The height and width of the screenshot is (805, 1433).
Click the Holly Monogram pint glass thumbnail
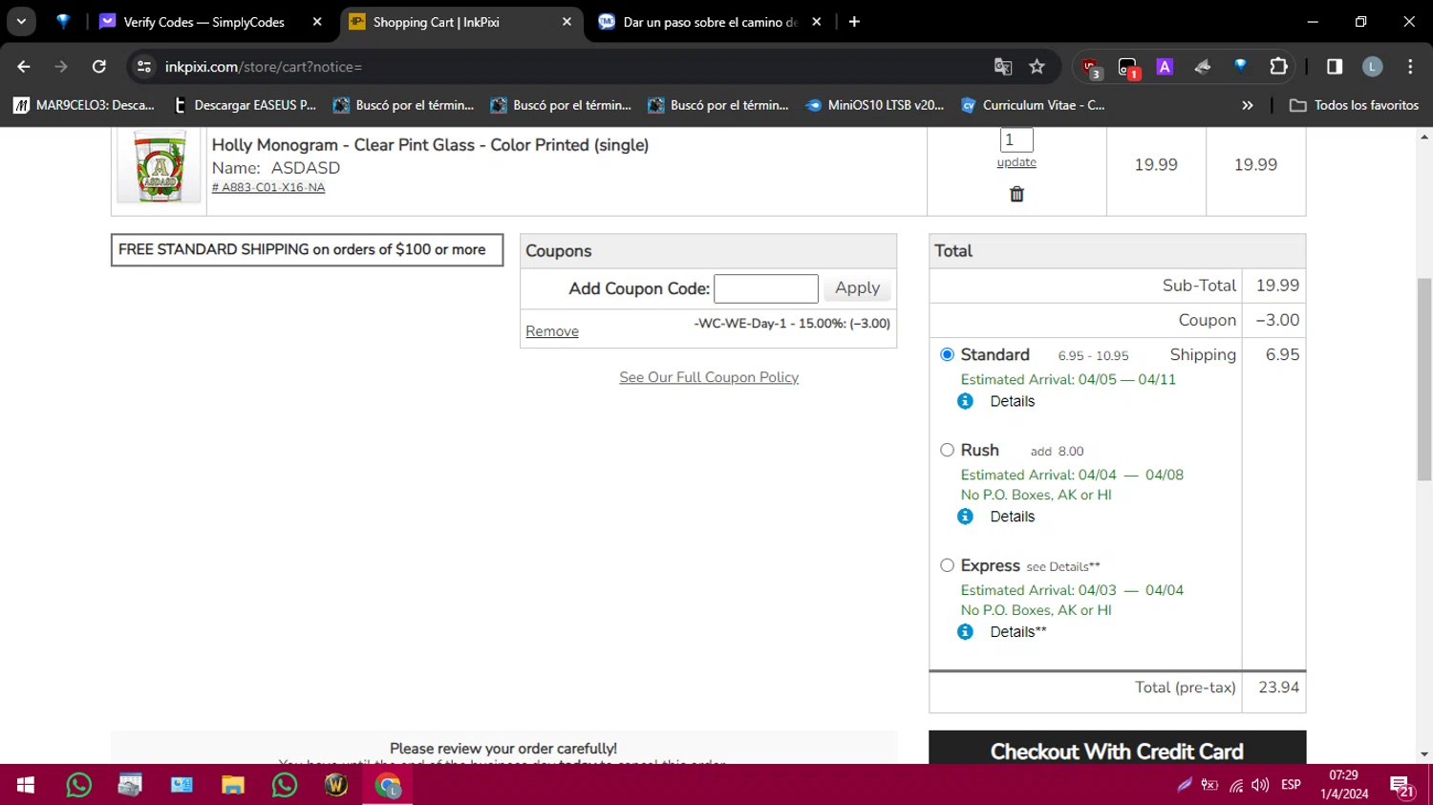(x=159, y=166)
